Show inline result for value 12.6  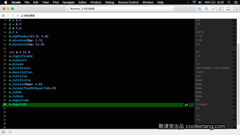[x=234, y=40]
